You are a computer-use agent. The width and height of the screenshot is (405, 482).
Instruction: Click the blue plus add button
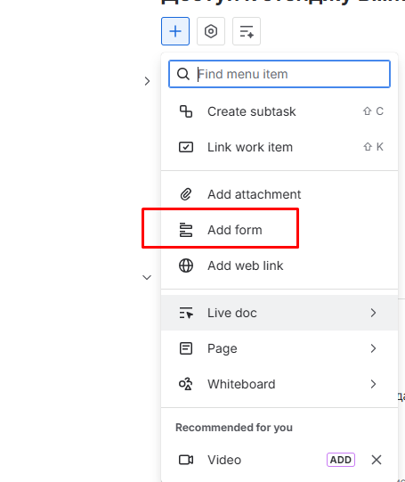[x=175, y=31]
